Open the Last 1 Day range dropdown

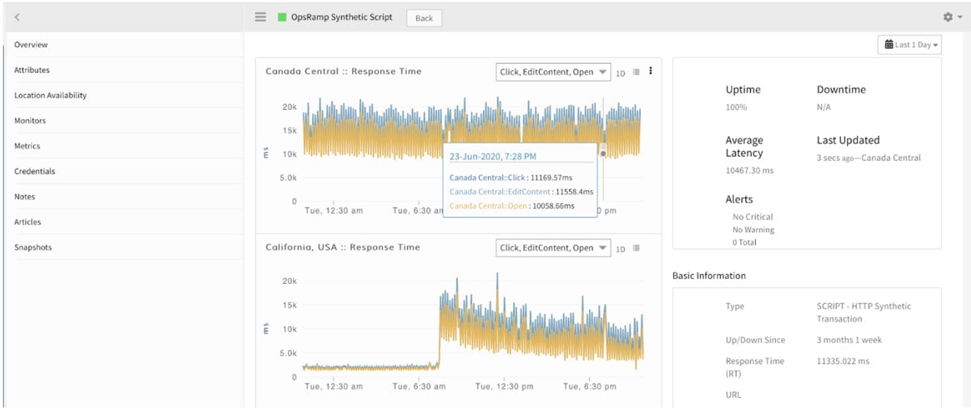tap(910, 45)
